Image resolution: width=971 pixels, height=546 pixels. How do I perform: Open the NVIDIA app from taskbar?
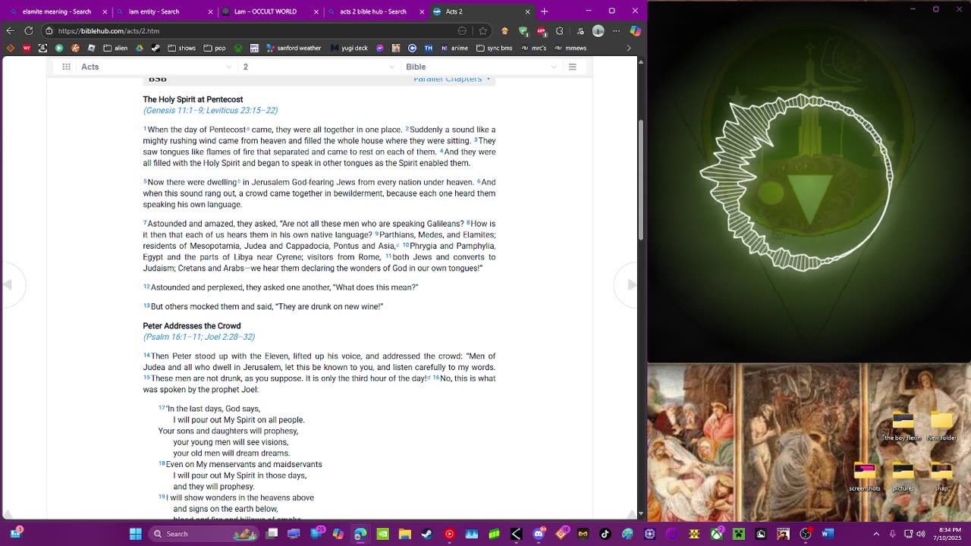pyautogui.click(x=382, y=534)
